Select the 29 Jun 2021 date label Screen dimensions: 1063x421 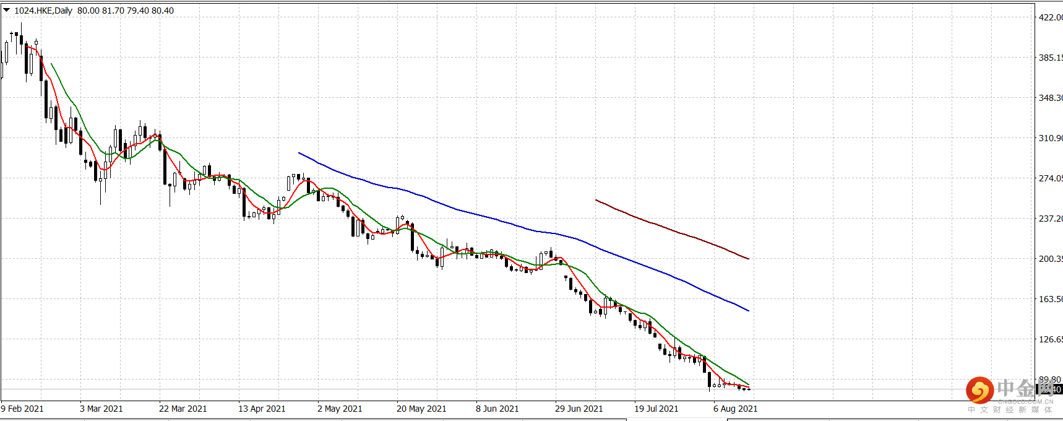(x=579, y=409)
